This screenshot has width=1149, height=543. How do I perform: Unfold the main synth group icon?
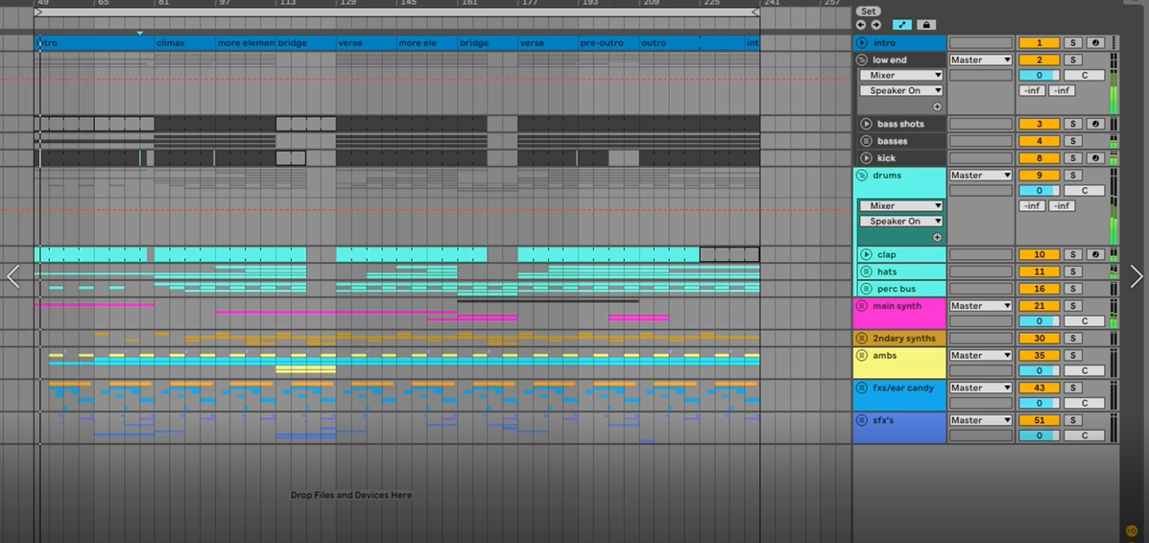click(x=862, y=306)
